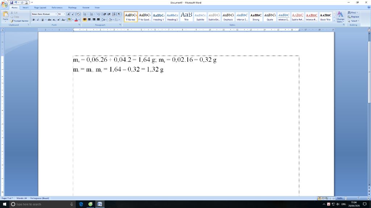Click the Numbering list icon

[x=91, y=14]
